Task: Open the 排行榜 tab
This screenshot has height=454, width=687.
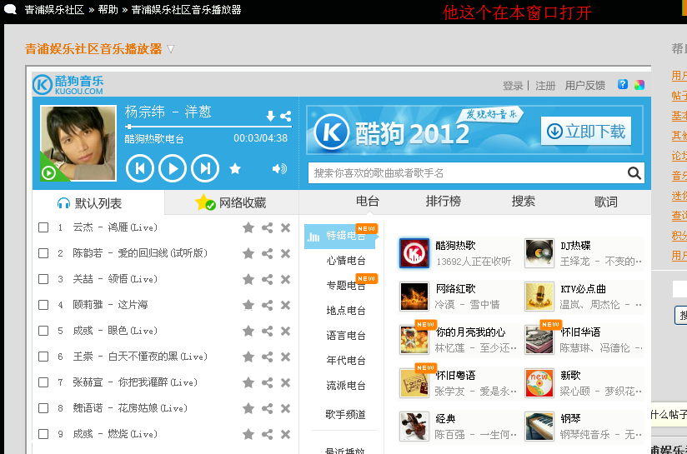Action: pos(444,202)
